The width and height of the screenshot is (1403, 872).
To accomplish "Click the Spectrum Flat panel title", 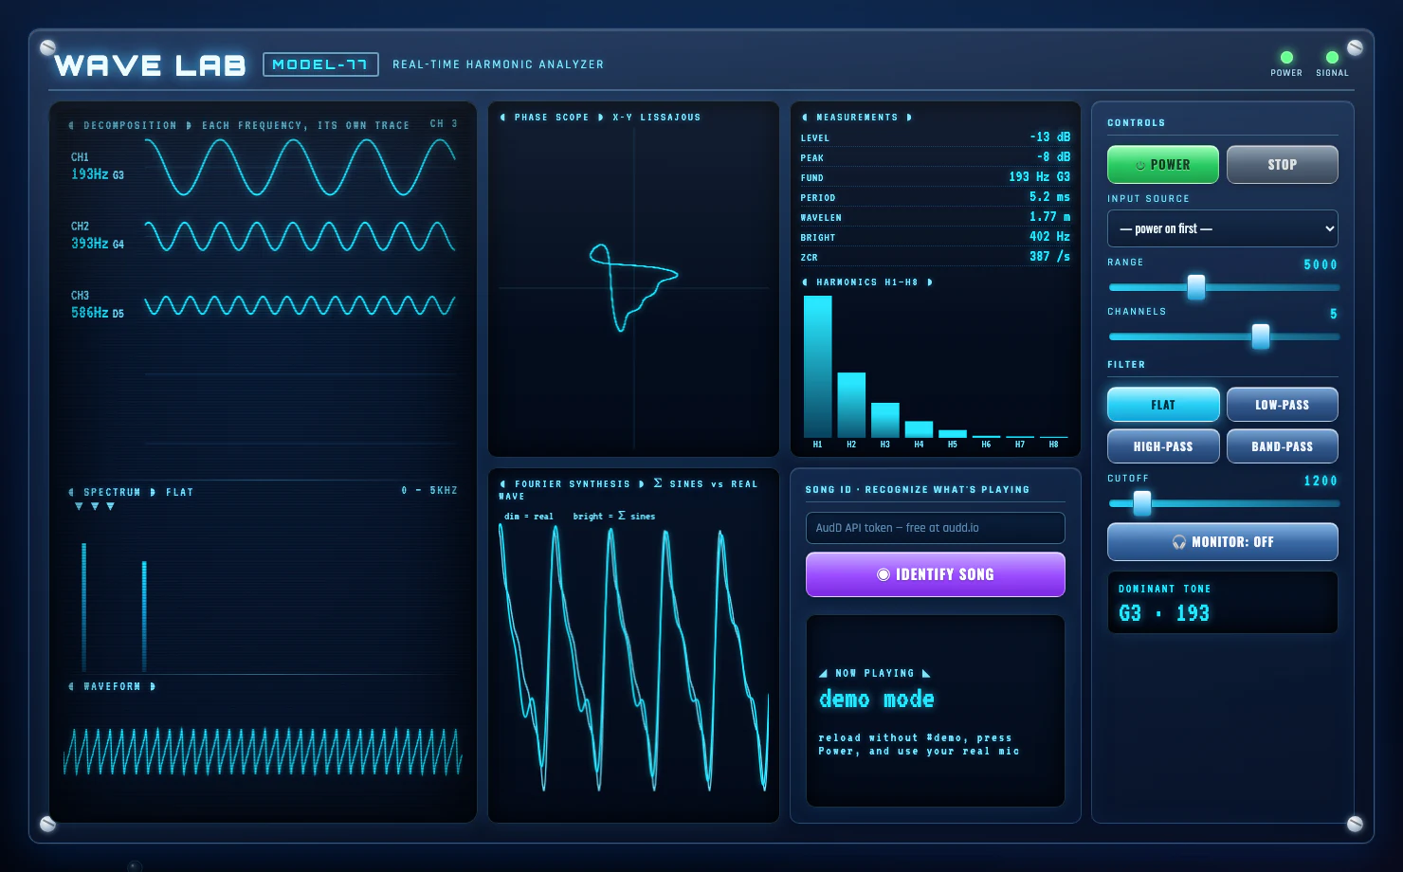I will pyautogui.click(x=131, y=492).
